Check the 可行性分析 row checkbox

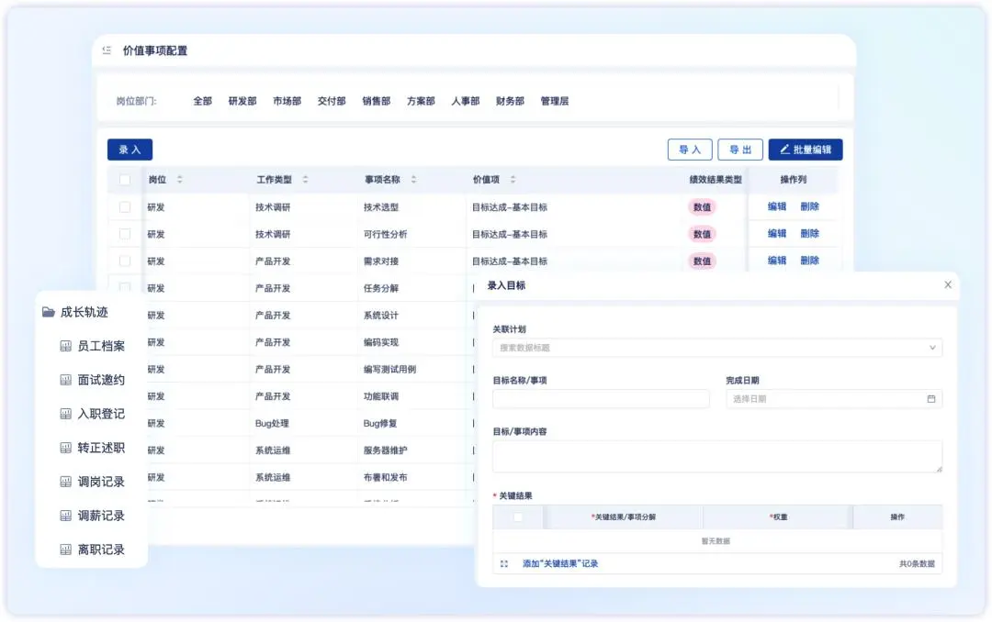coord(125,234)
